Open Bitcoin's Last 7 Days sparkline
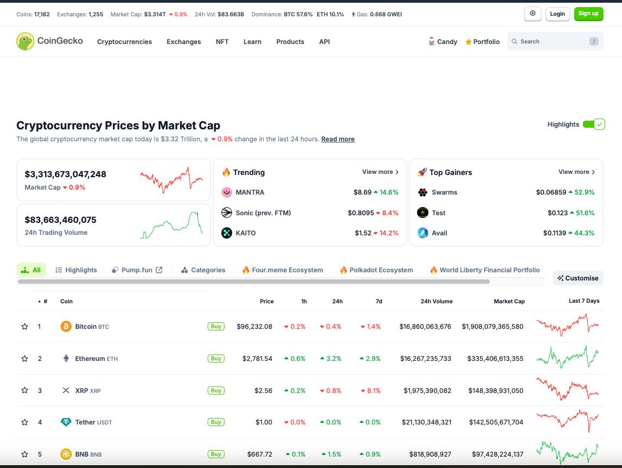This screenshot has height=468, width=622. [x=568, y=325]
